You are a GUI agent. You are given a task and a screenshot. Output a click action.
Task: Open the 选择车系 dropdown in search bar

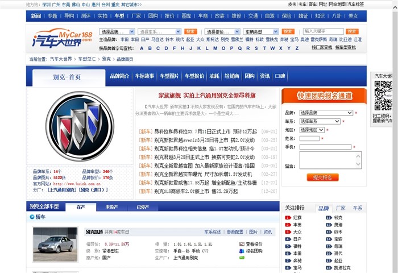(159, 31)
